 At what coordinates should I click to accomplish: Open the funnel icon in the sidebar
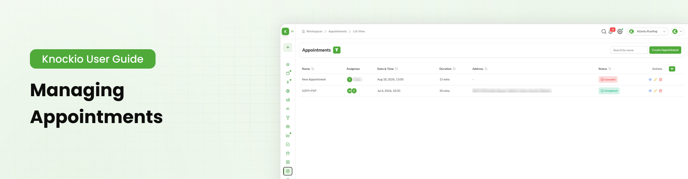click(288, 118)
